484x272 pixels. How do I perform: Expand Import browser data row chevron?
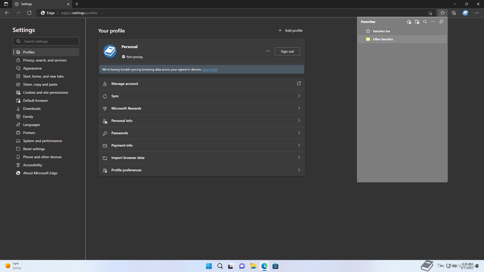(299, 158)
